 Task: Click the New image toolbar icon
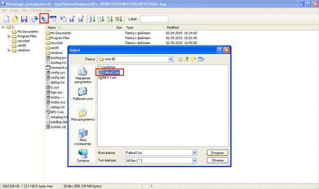(x=7, y=19)
